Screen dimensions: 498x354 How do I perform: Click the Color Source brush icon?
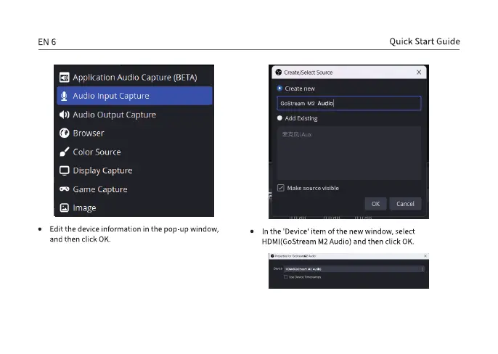pyautogui.click(x=64, y=152)
